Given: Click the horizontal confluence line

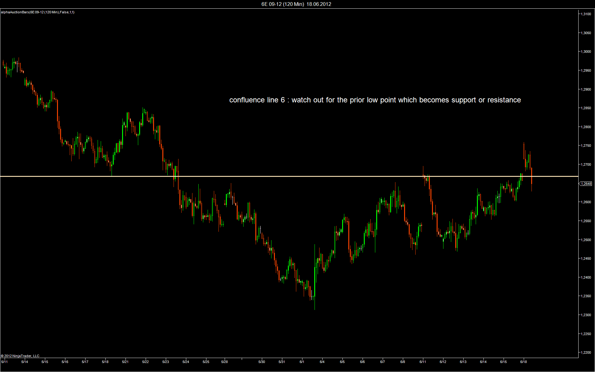Looking at the screenshot, I should click(x=289, y=176).
